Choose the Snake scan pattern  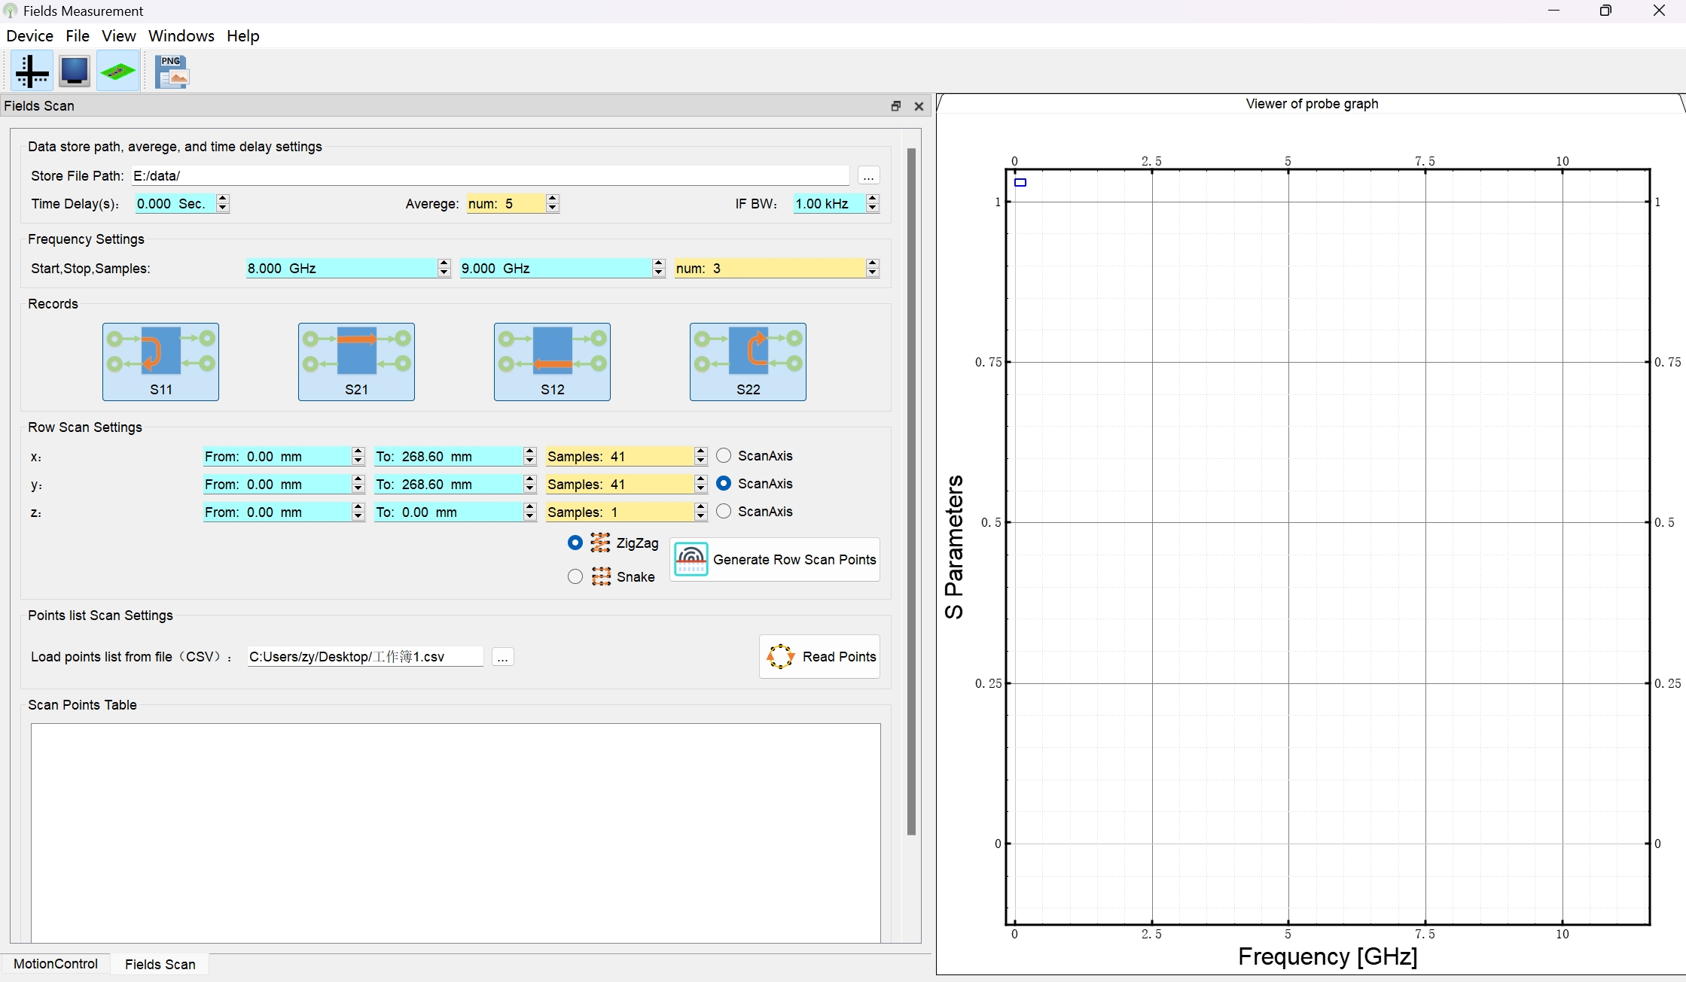pos(575,576)
